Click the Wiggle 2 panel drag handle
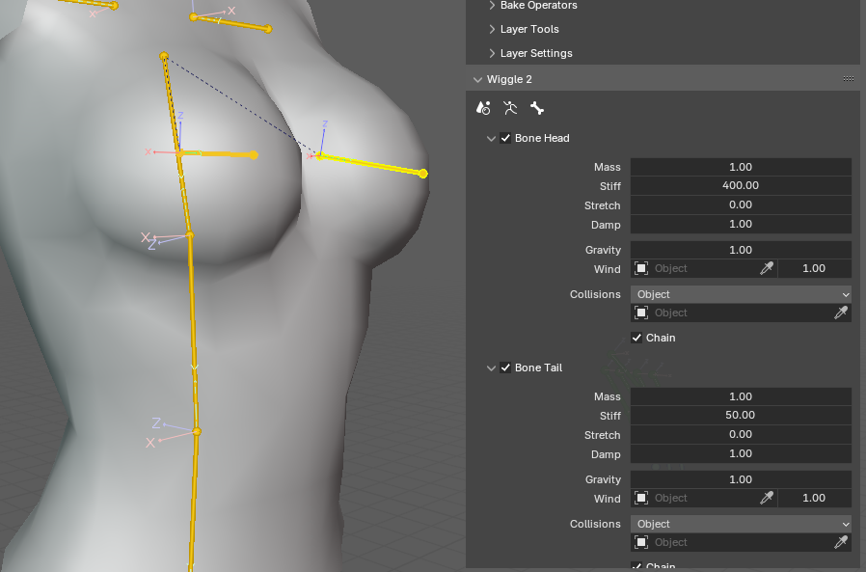This screenshot has width=866, height=572. coord(849,79)
